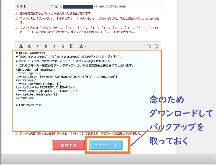Click the '# END WordPress' line
The width and height of the screenshot is (216, 165).
coord(29,105)
